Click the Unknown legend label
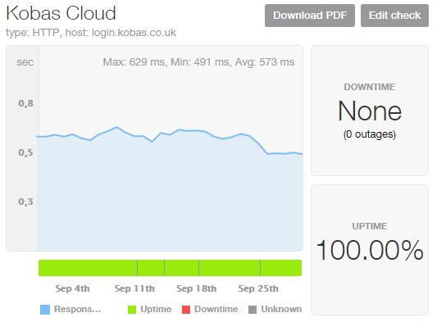This screenshot has height=322, width=437. click(281, 309)
